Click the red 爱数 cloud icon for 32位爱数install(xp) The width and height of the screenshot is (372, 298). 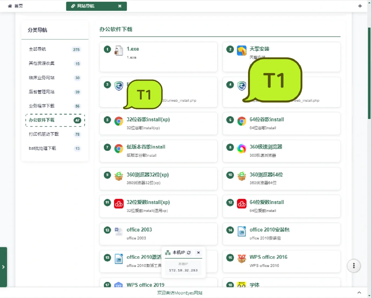(x=119, y=204)
